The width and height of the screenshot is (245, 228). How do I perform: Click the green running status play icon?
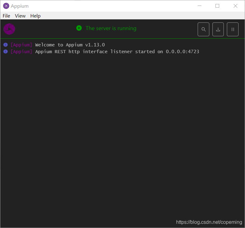click(79, 28)
